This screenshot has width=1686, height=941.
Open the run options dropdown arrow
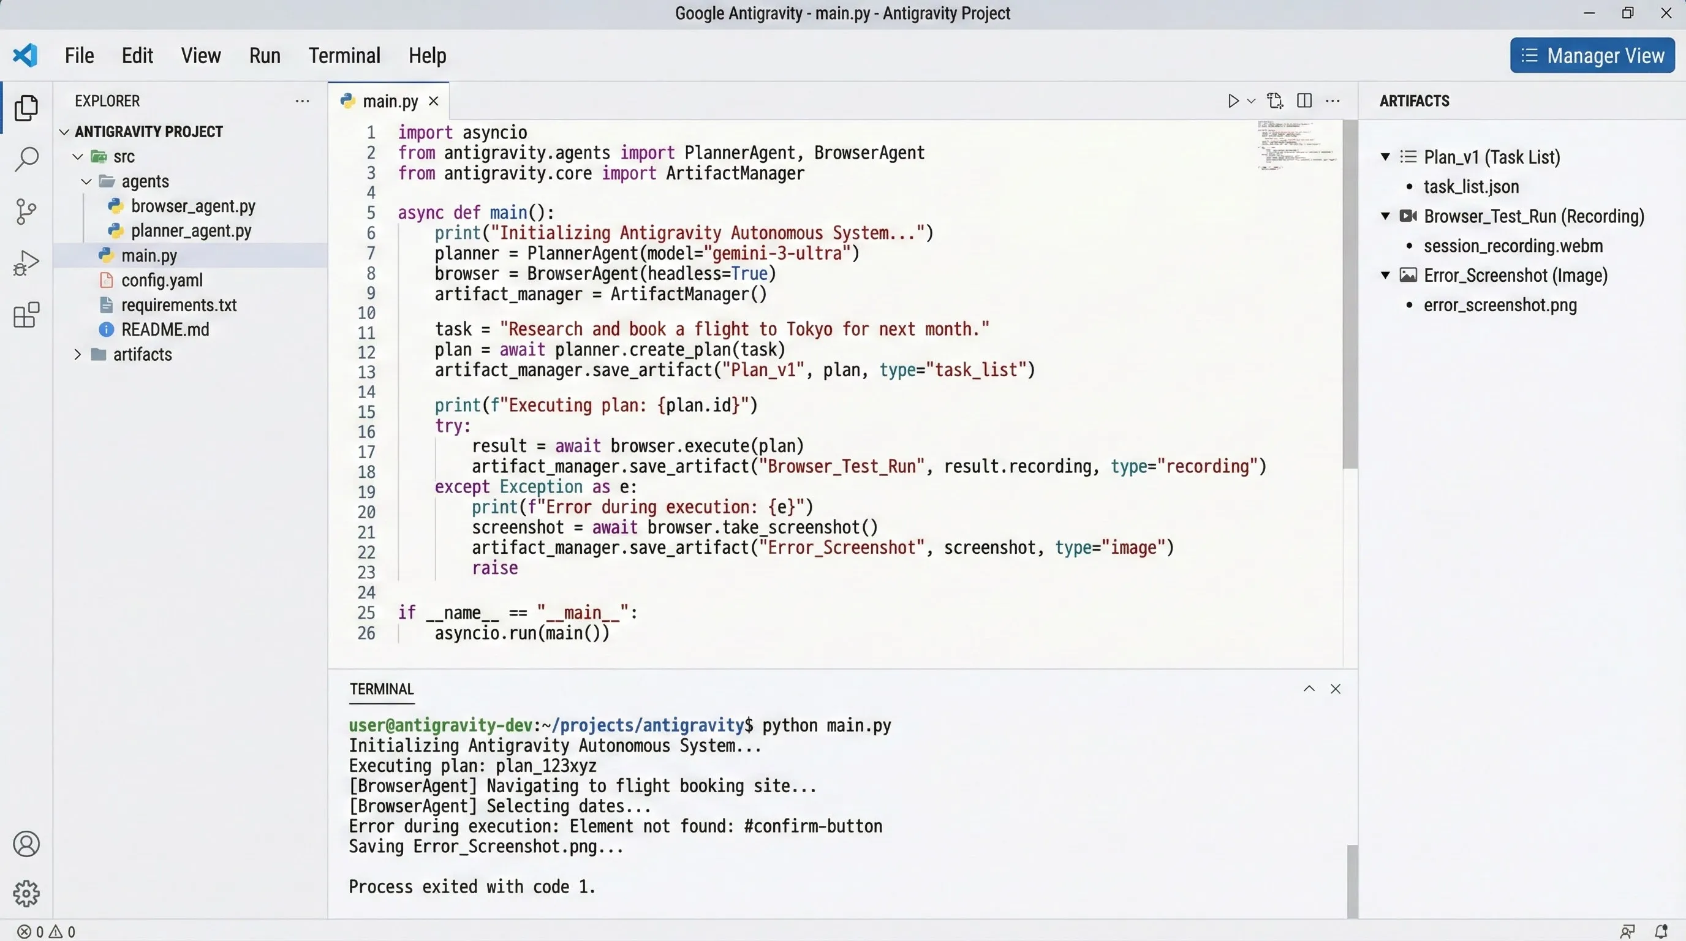coord(1252,100)
